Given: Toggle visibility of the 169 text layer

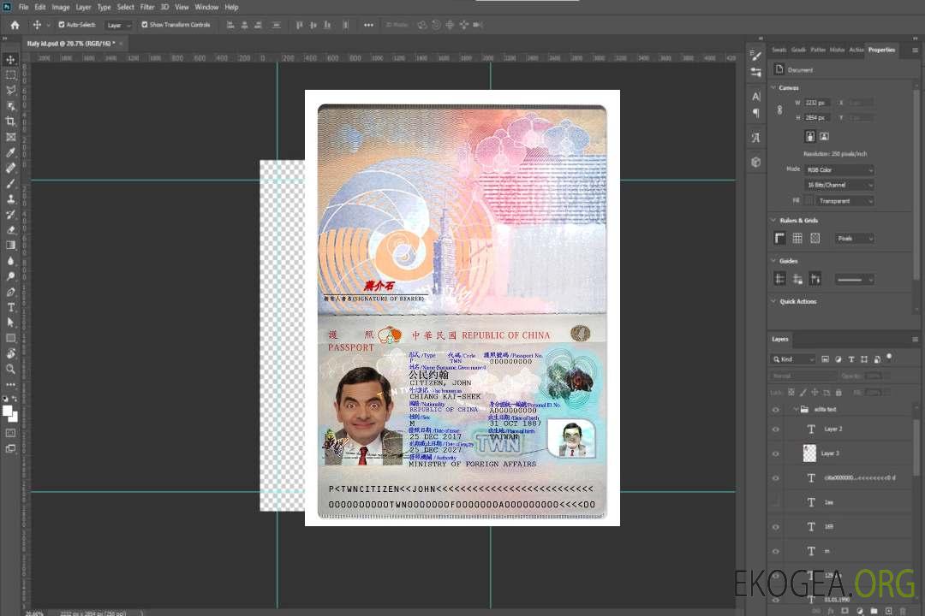Looking at the screenshot, I should (x=776, y=527).
